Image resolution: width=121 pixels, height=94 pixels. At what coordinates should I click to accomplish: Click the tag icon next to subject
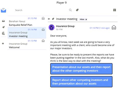(x=53, y=19)
